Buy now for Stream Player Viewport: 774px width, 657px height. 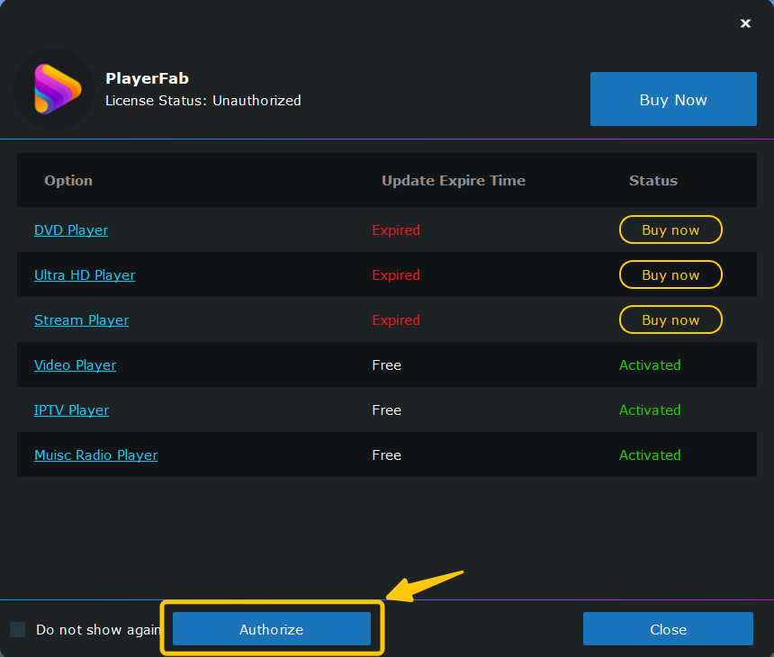tap(670, 319)
